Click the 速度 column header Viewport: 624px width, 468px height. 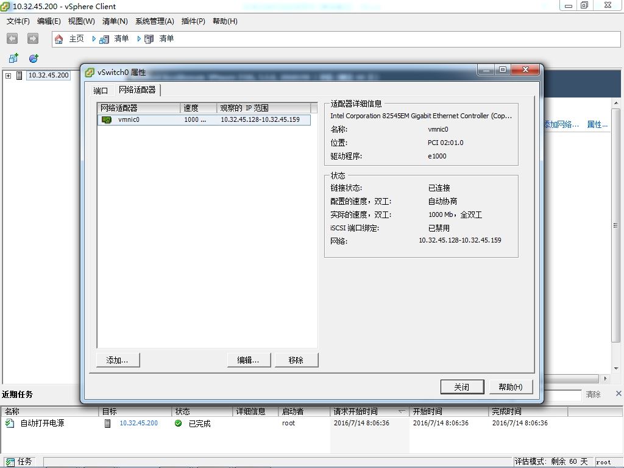[x=198, y=108]
